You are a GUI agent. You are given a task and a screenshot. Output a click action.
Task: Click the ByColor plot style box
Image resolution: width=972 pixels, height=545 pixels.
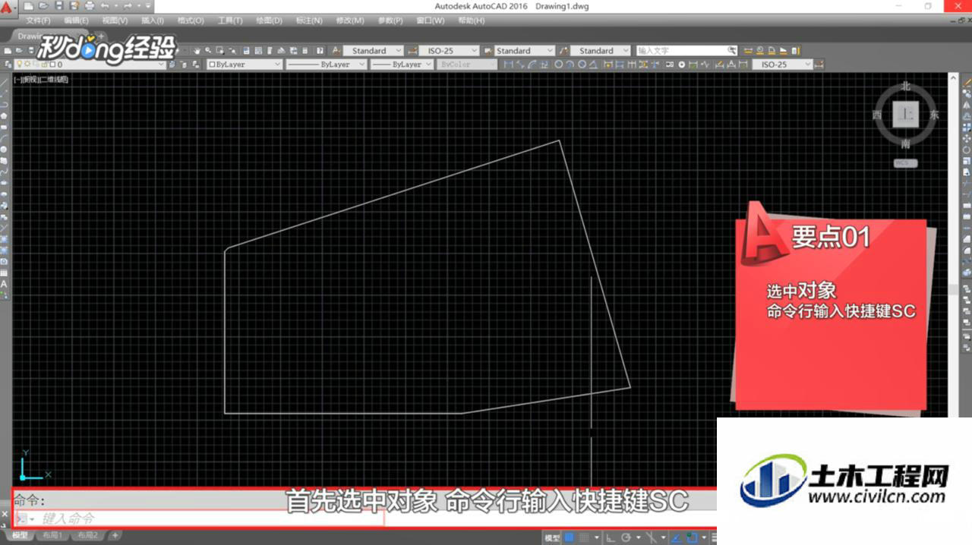(467, 65)
